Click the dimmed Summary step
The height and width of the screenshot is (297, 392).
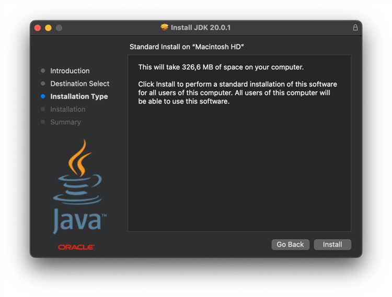pos(65,122)
